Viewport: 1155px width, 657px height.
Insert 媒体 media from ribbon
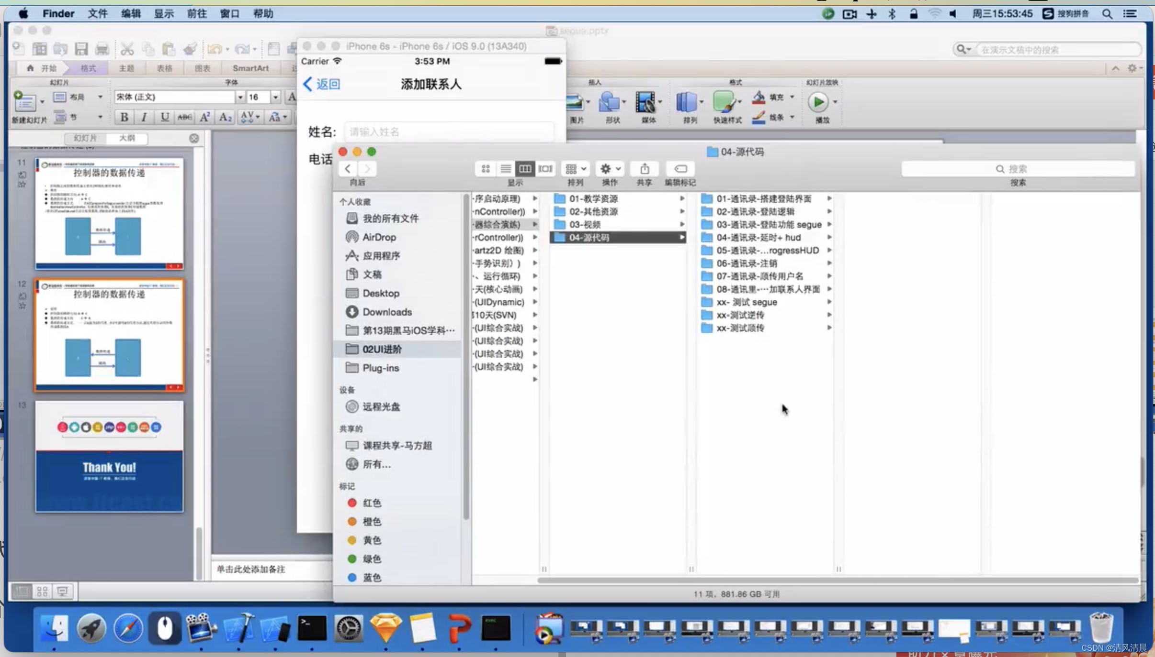(648, 107)
